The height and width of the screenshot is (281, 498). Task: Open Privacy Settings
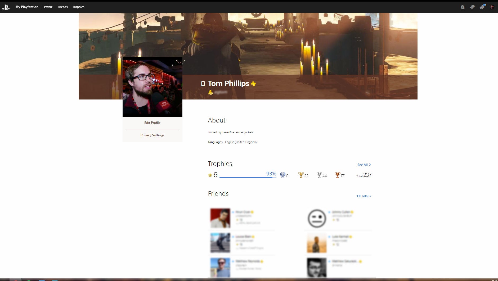152,135
